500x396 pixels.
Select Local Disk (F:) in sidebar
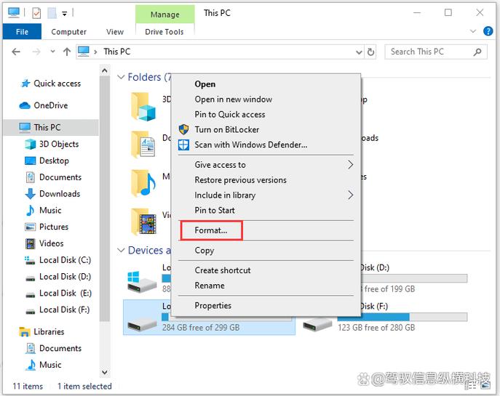coord(57,310)
